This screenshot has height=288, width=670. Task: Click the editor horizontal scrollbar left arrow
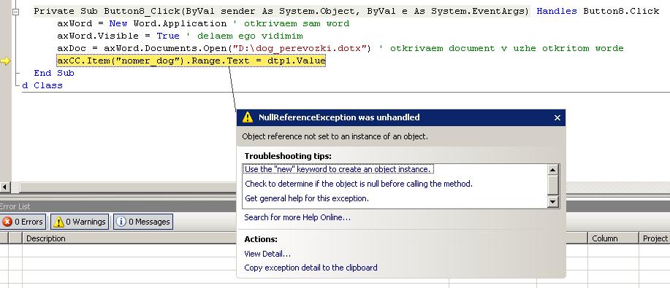pyautogui.click(x=5, y=187)
